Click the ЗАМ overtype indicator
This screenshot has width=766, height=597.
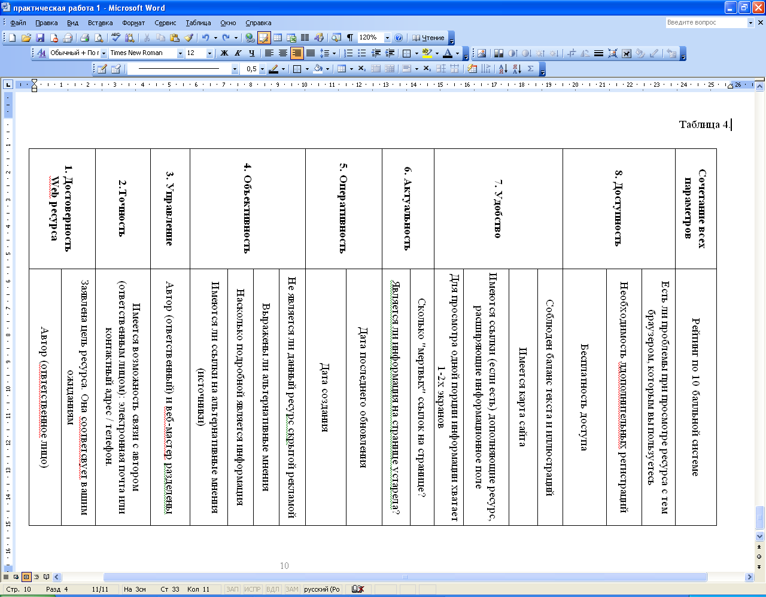(291, 589)
